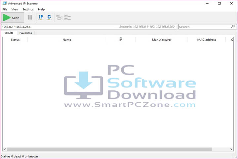Open the View menu
Screen dimensions: 238x159
coord(15,9)
